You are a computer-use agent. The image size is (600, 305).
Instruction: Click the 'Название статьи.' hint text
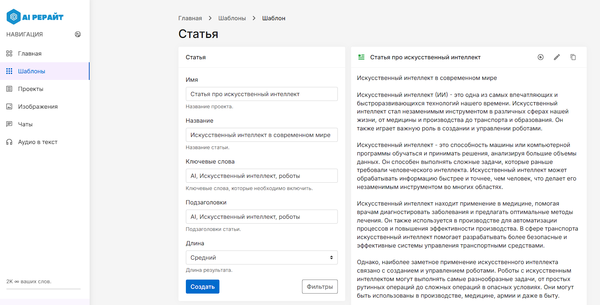[x=208, y=147]
